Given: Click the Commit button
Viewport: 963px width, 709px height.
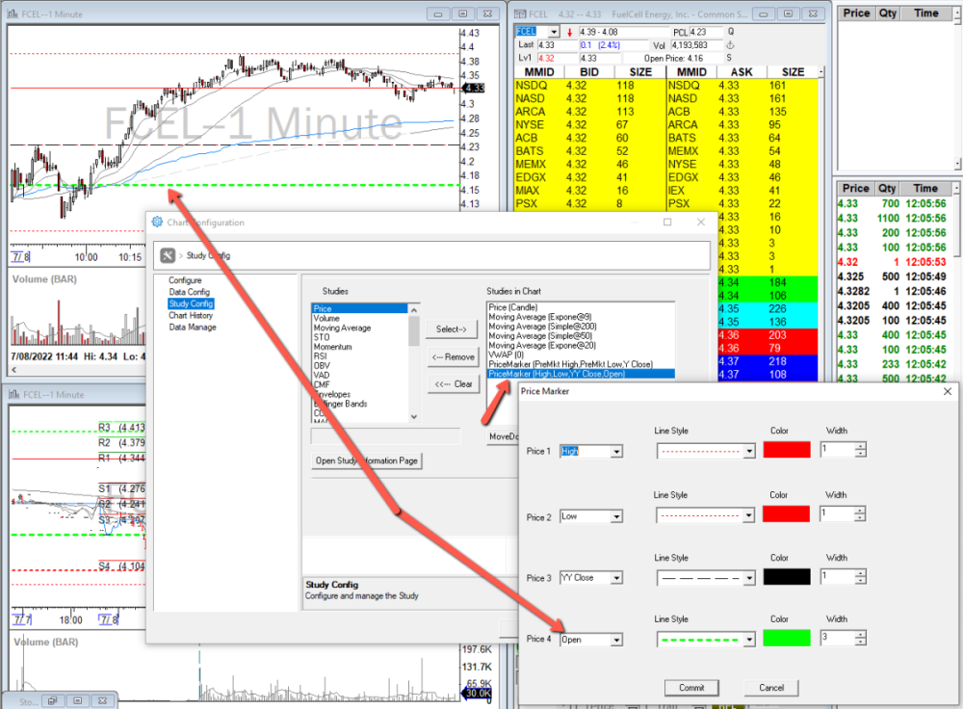Looking at the screenshot, I should pos(691,688).
